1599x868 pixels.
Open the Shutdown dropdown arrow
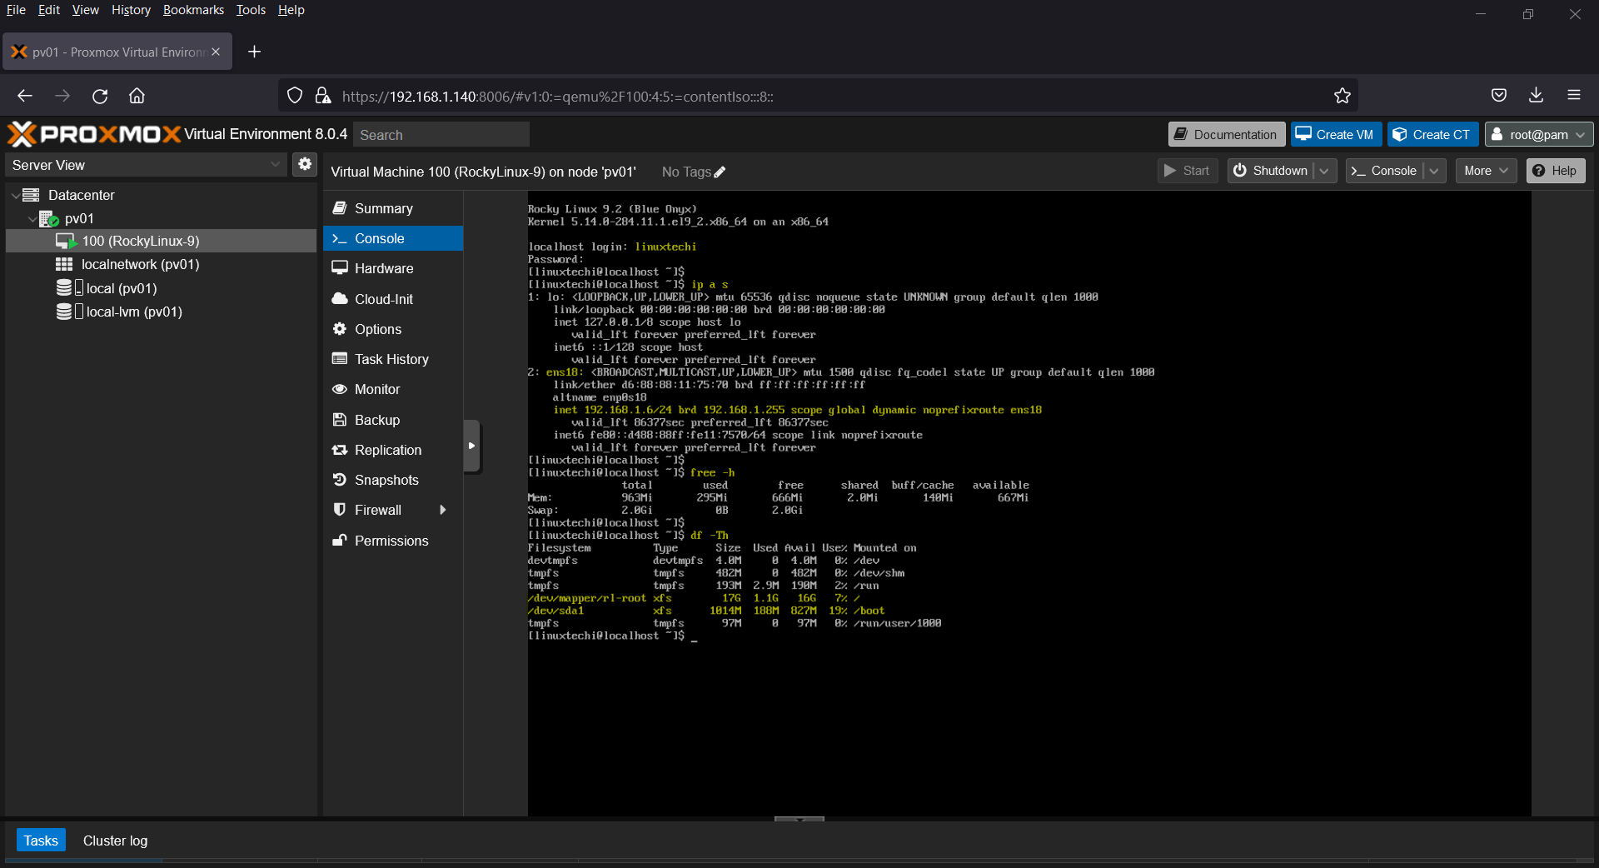pos(1325,171)
